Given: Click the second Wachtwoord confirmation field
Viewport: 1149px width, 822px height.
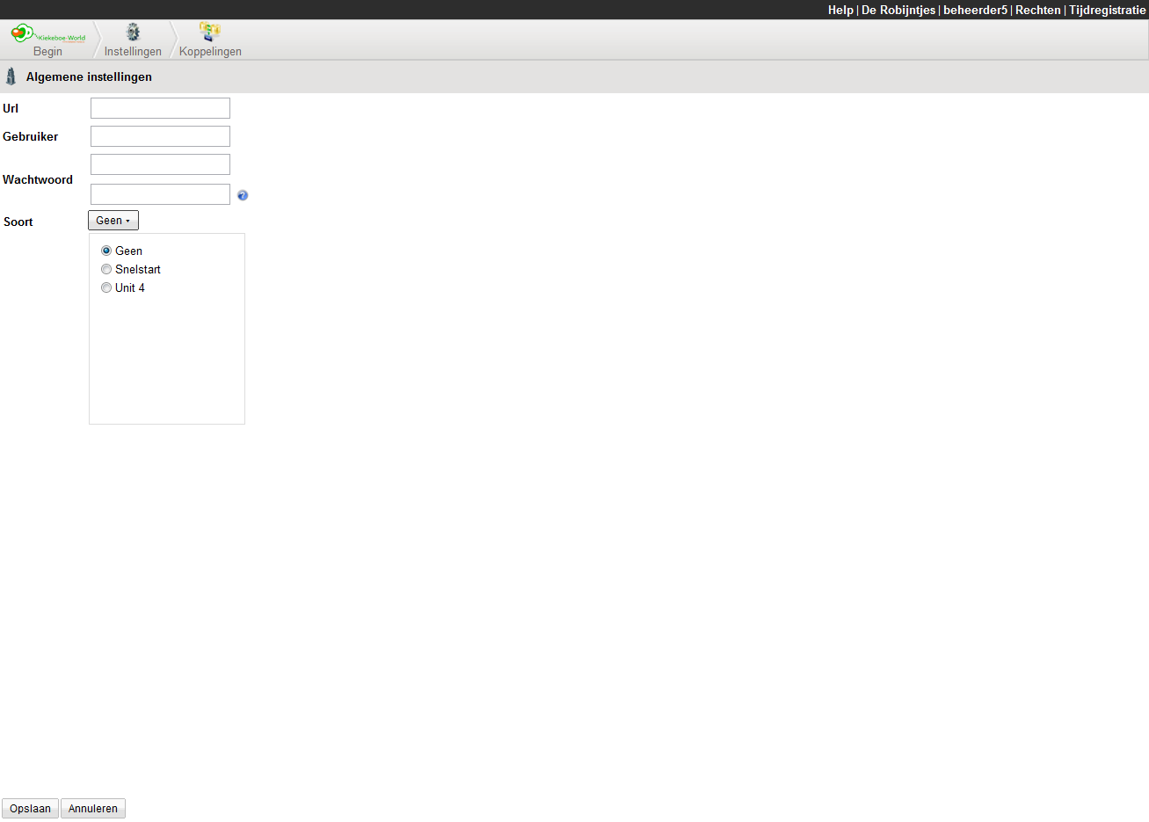Looking at the screenshot, I should pos(160,194).
